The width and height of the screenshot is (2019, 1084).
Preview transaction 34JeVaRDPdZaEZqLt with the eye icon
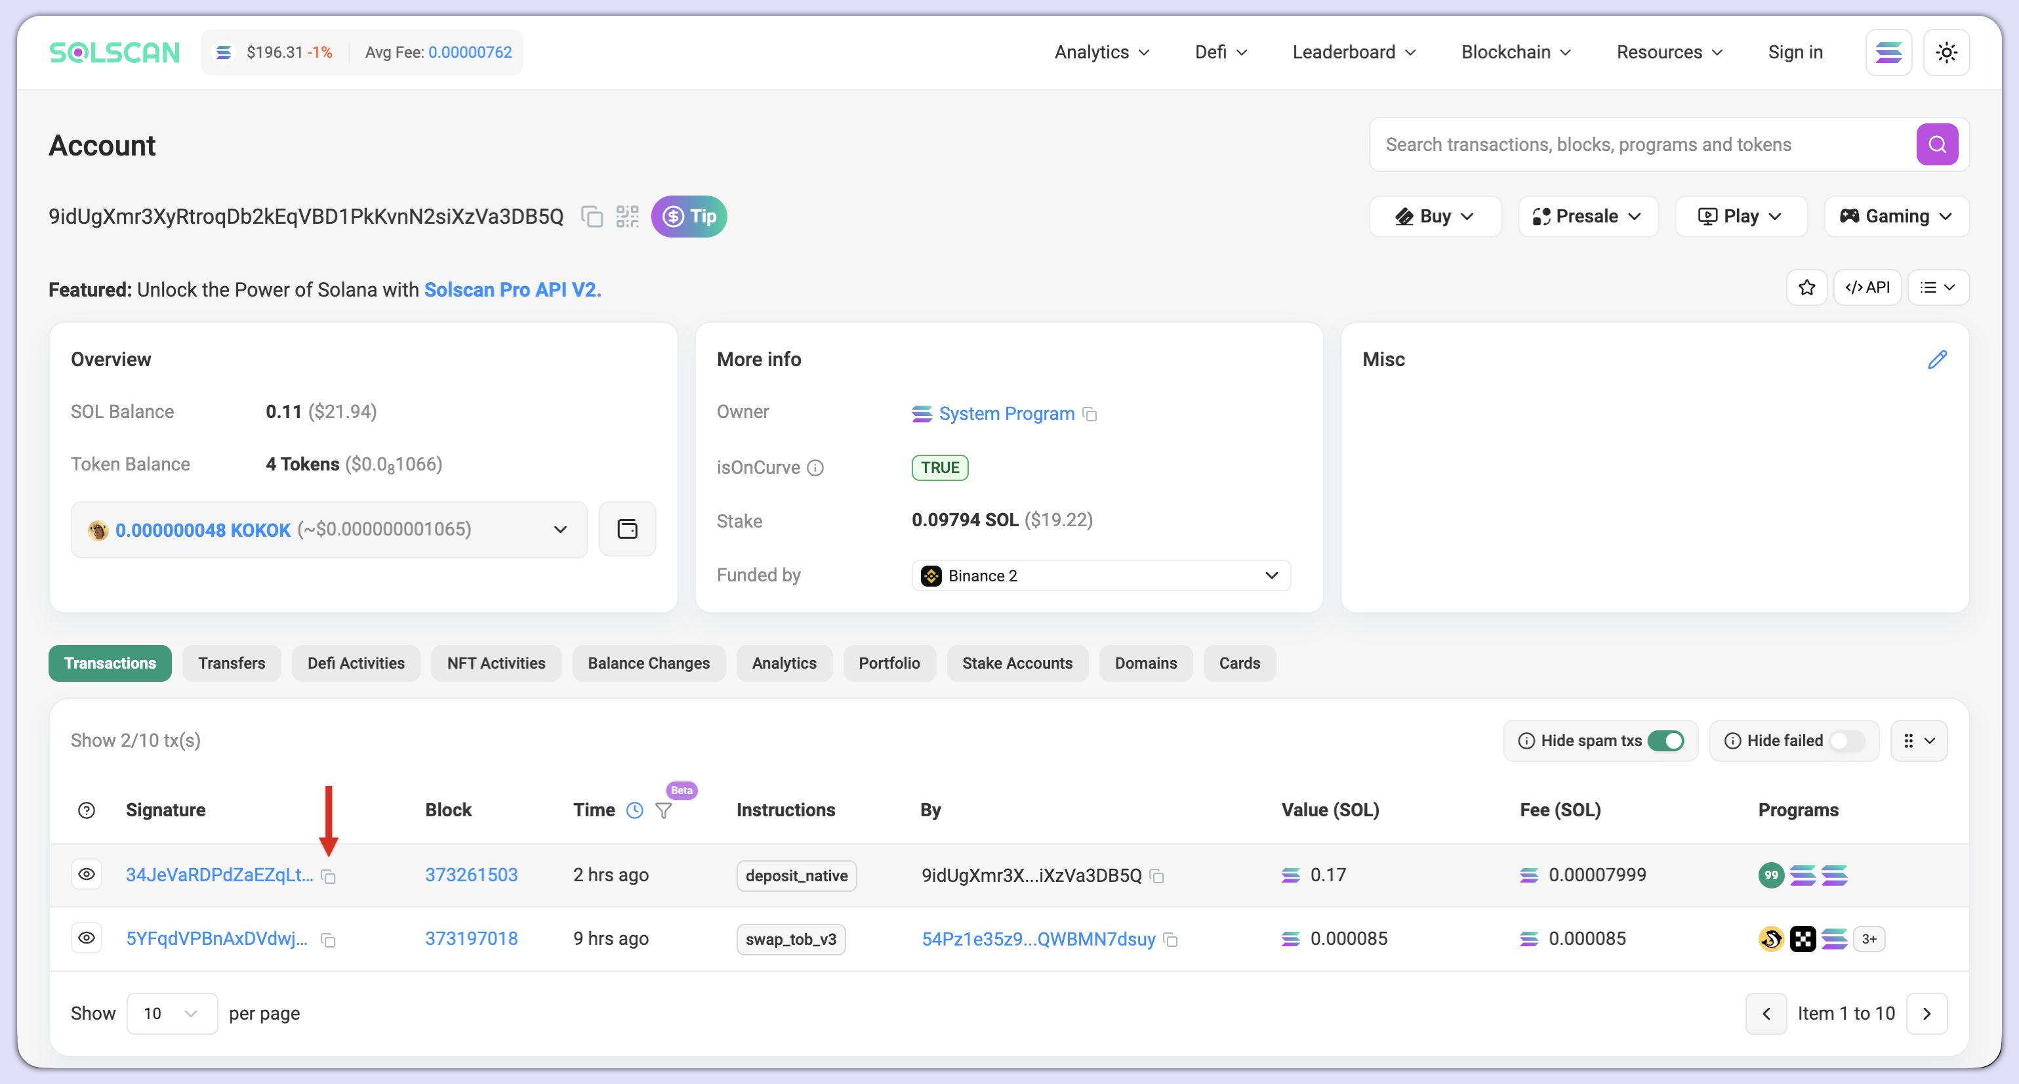point(86,874)
